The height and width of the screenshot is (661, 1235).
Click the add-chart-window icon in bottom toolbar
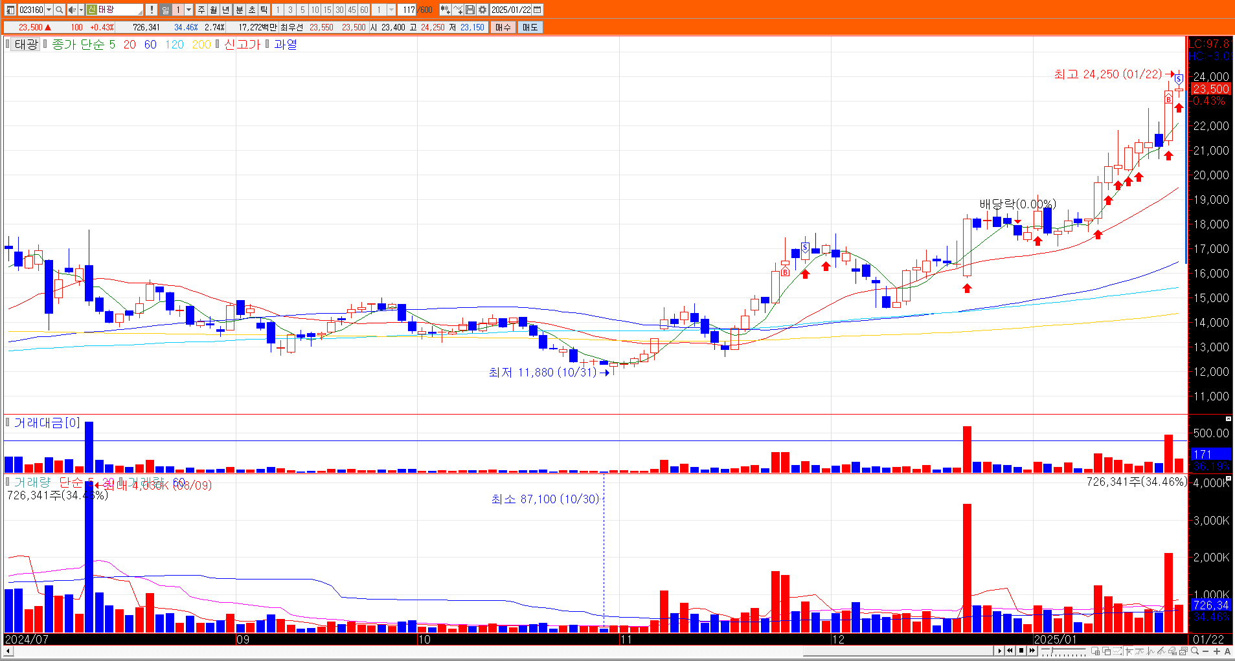point(1096,651)
